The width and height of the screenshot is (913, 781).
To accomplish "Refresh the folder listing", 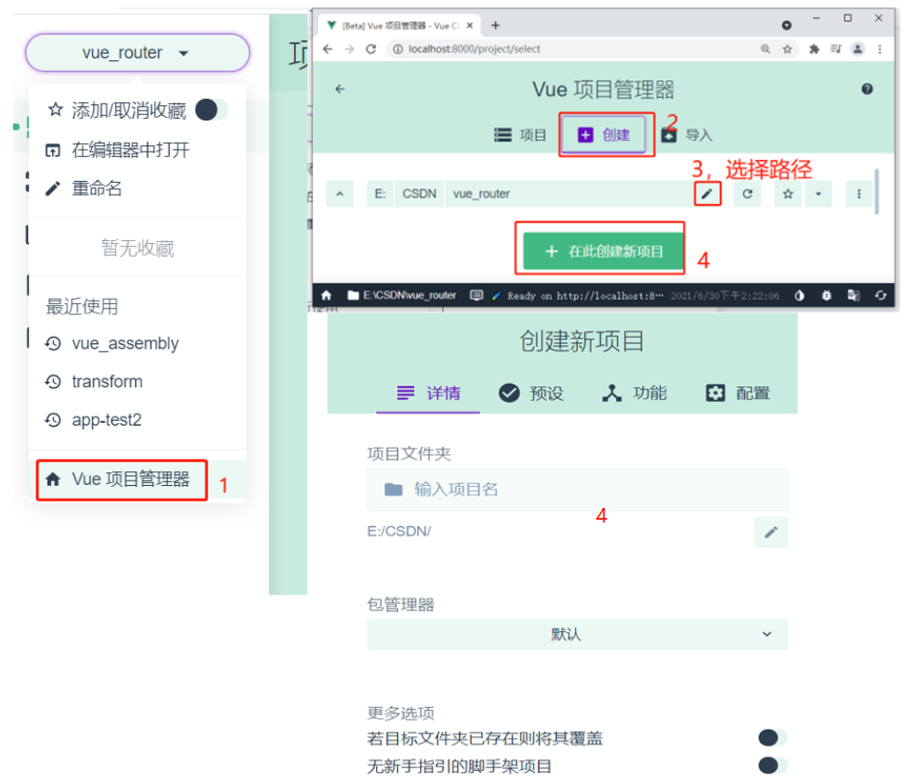I will click(748, 194).
